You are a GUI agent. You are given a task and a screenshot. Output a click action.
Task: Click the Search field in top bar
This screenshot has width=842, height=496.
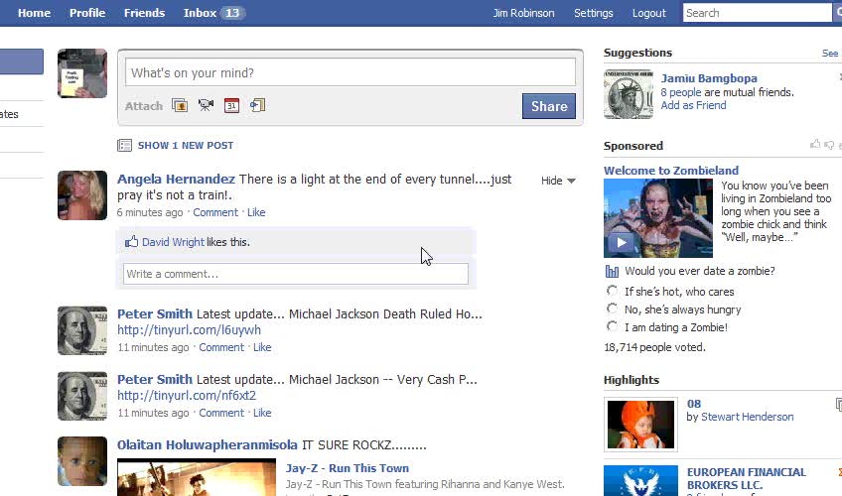[758, 13]
